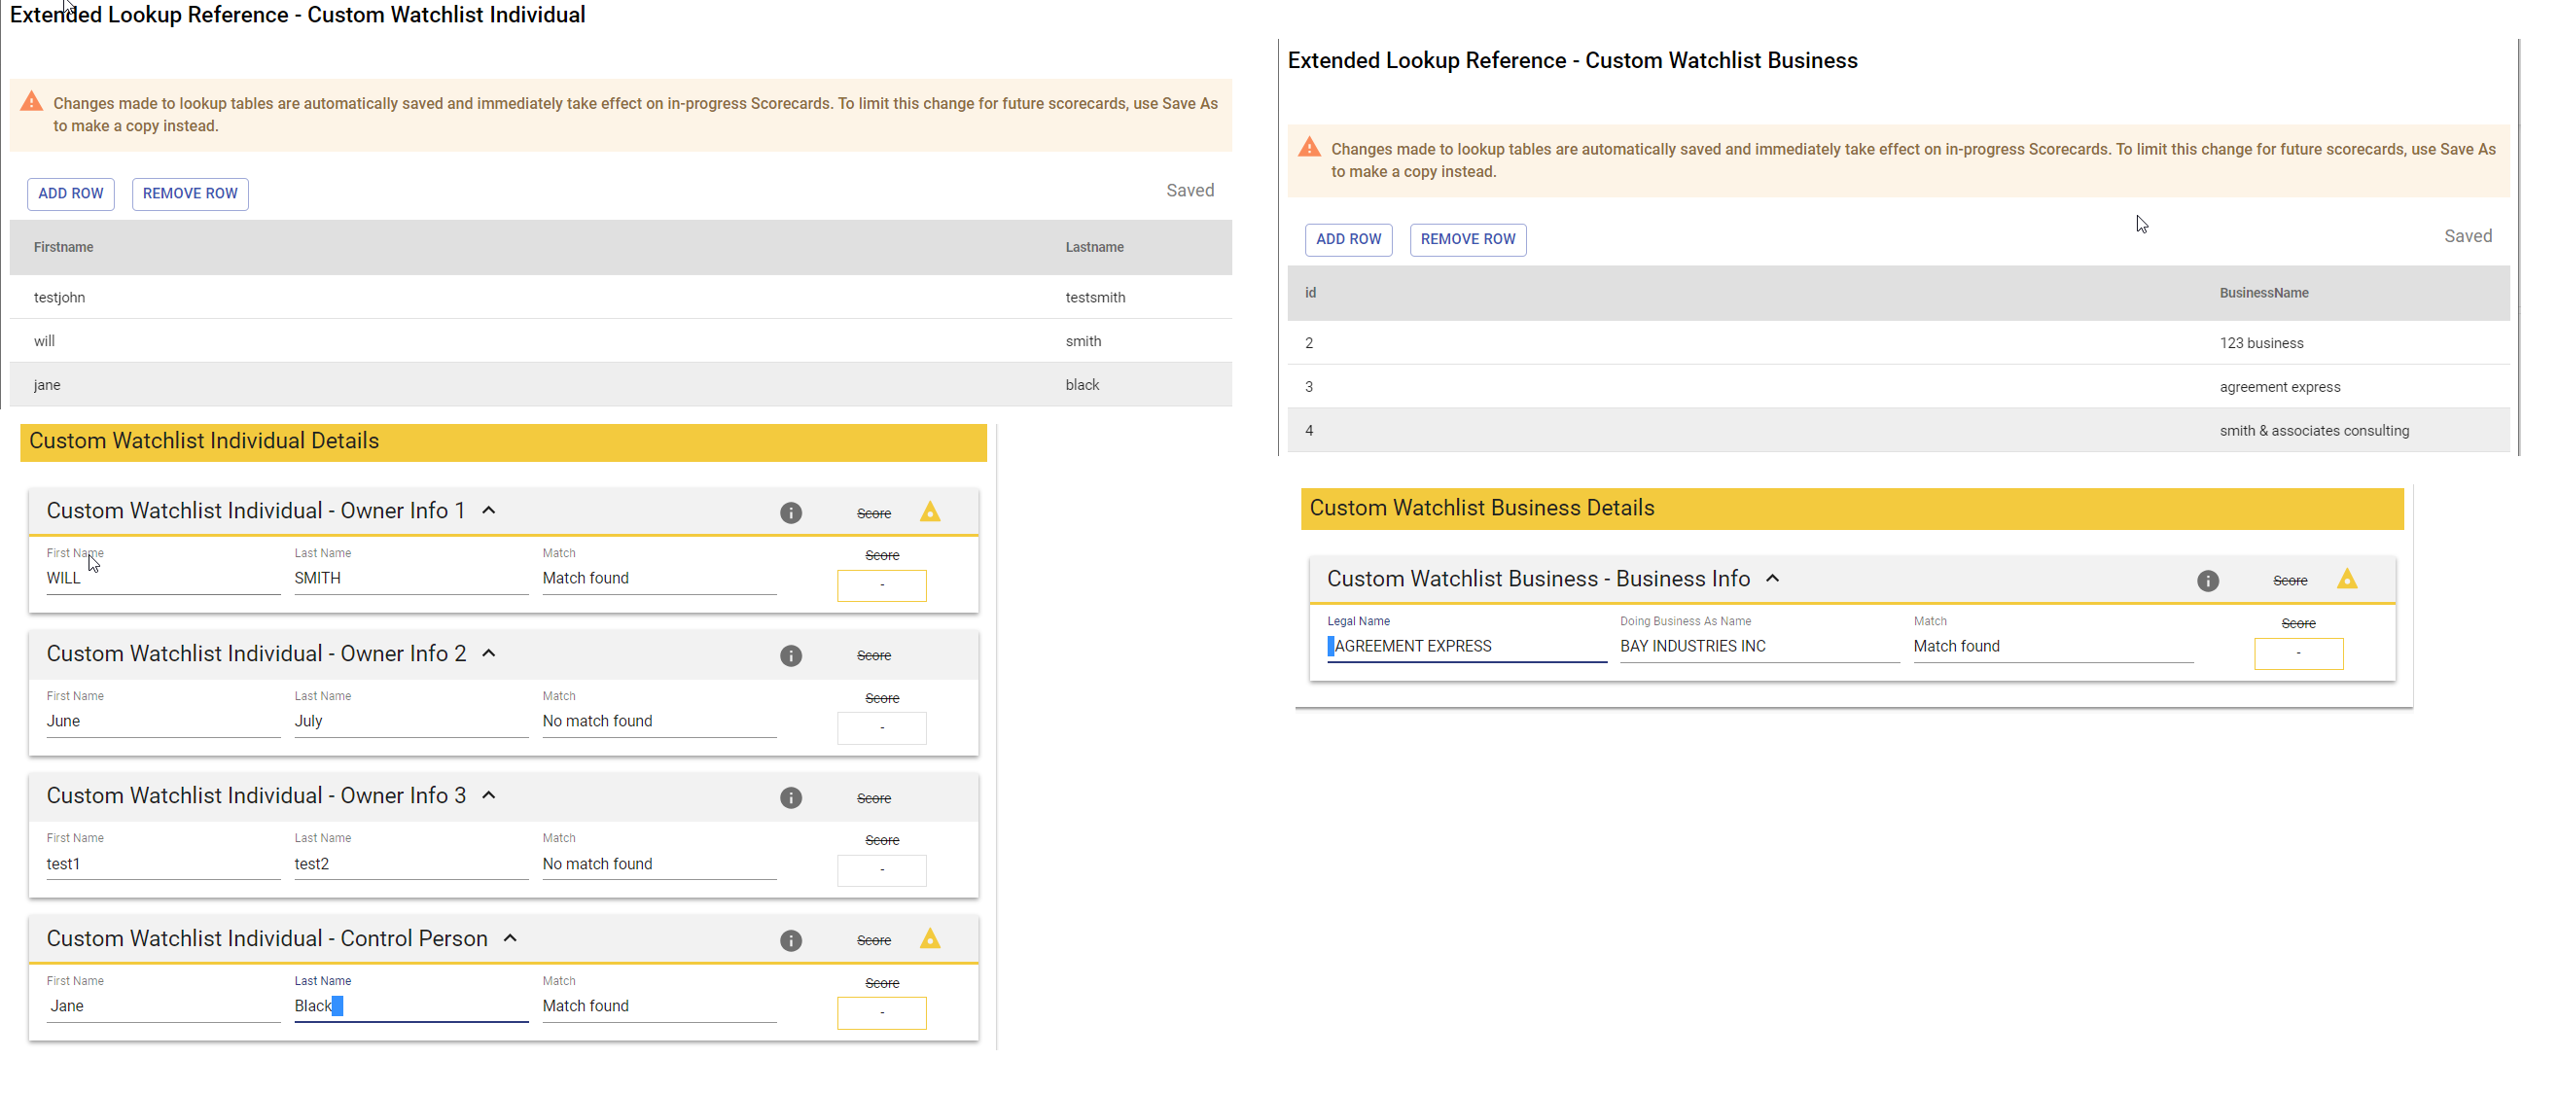Click Custom Watchlist Individual Details yellow header
The width and height of the screenshot is (2558, 1093).
click(x=504, y=441)
